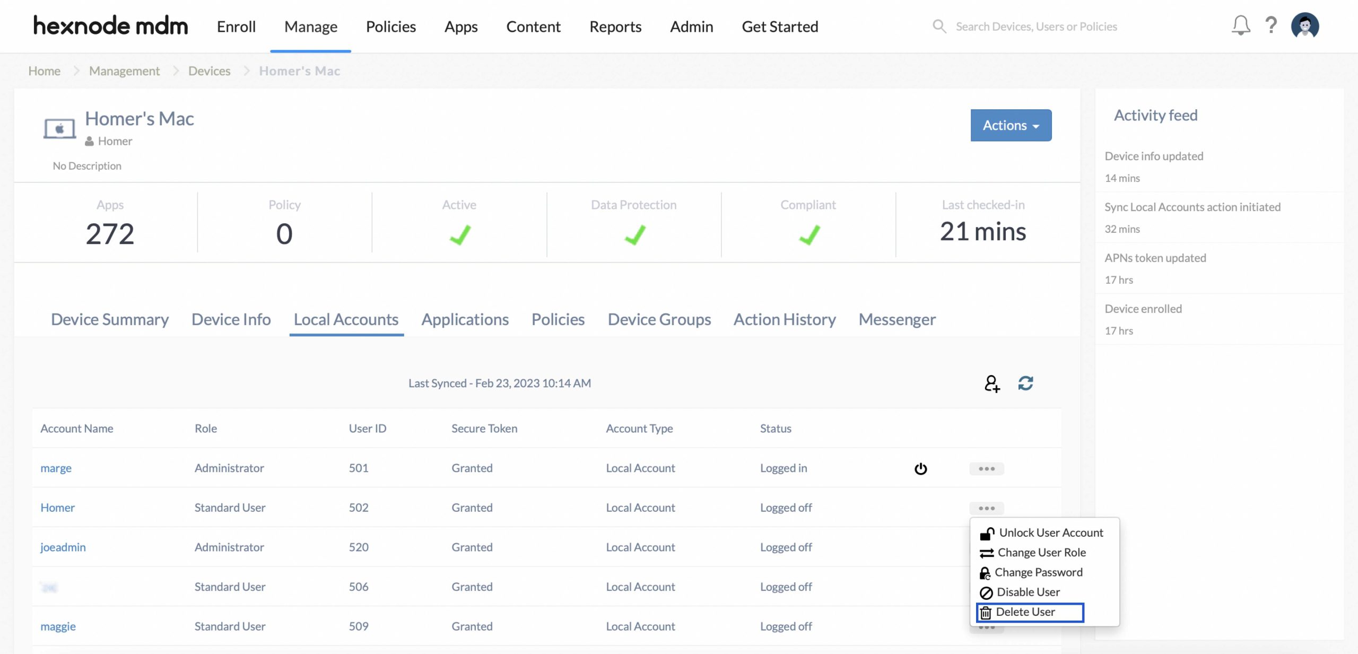Choose Change User Role from the menu
This screenshot has height=654, width=1358.
coord(1033,552)
